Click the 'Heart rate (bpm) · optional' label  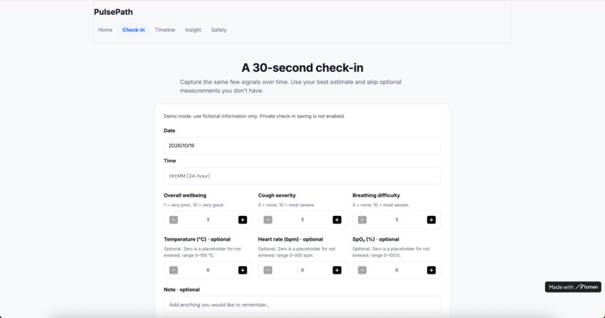click(x=290, y=239)
